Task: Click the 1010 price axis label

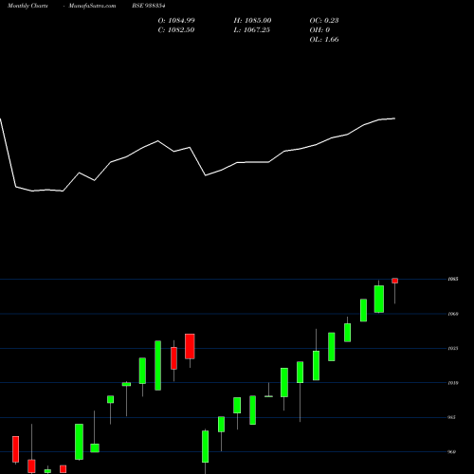Action: tap(453, 383)
